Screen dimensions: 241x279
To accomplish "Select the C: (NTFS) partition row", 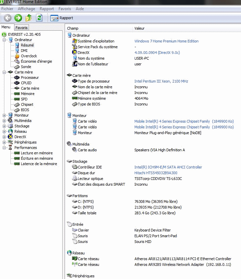I will (x=153, y=201).
